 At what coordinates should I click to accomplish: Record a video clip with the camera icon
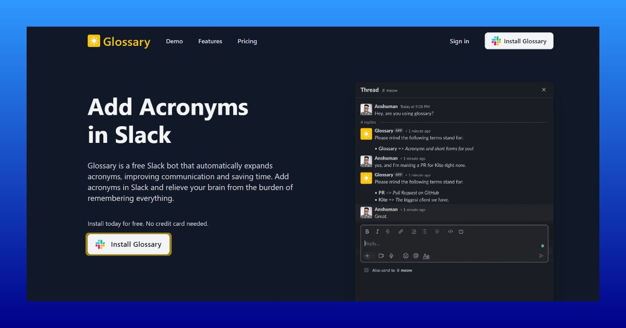coord(381,256)
